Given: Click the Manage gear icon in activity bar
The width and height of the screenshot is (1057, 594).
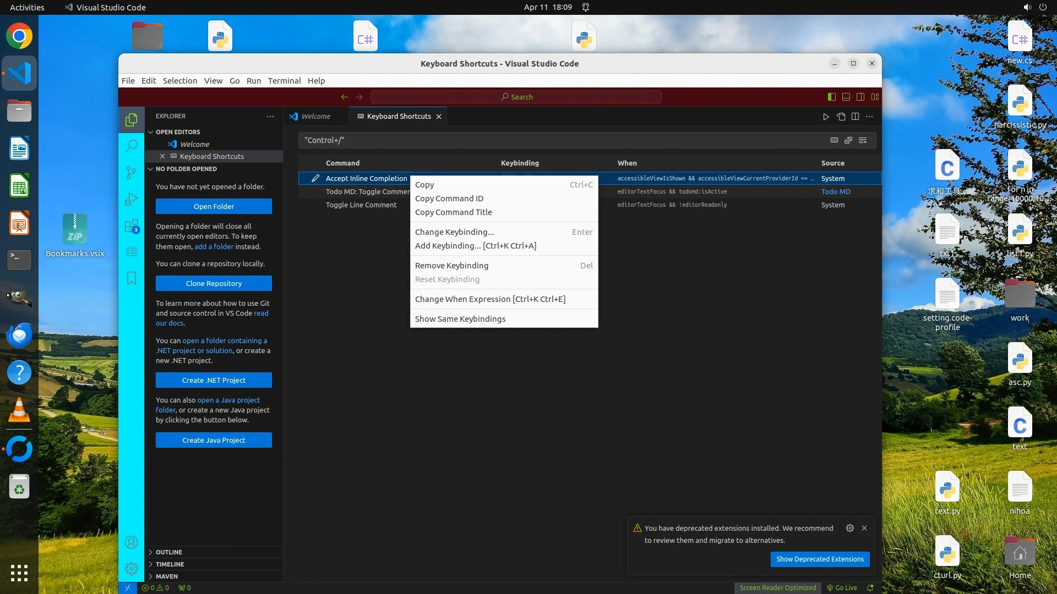Looking at the screenshot, I should (x=131, y=568).
